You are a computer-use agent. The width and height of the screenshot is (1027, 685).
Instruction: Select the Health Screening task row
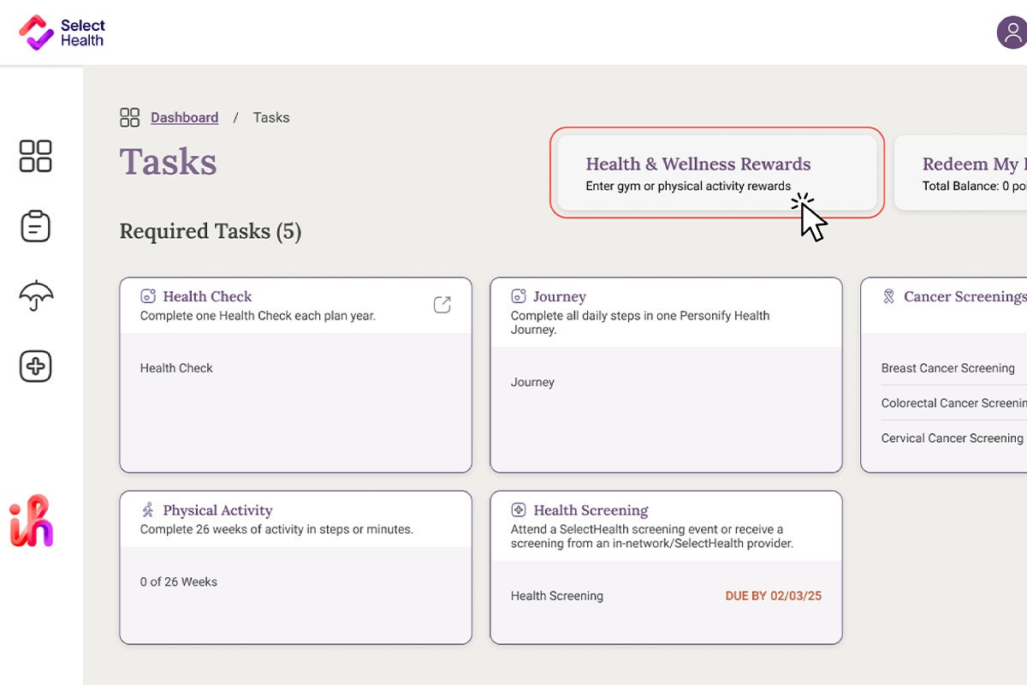[x=666, y=596]
